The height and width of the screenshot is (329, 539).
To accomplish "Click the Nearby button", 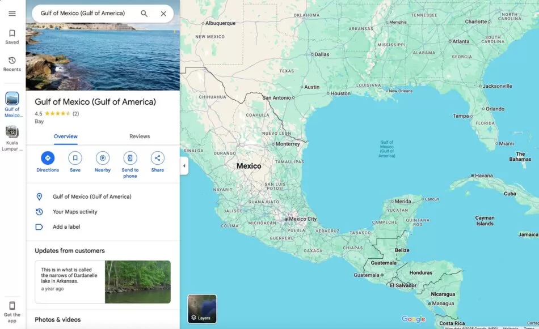I will [x=103, y=162].
